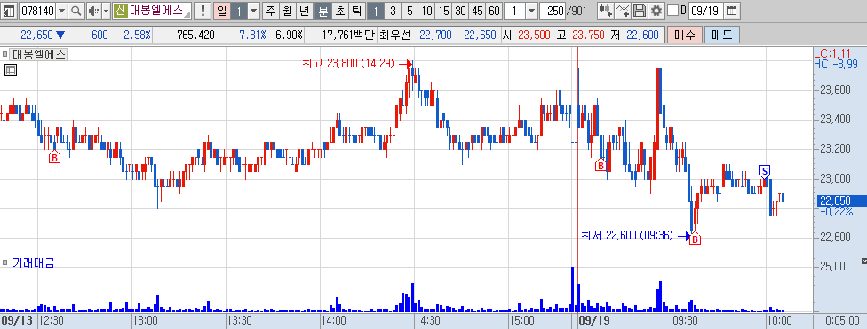Toggle the D checkbox beside date field
867x329 pixels.
[x=673, y=10]
